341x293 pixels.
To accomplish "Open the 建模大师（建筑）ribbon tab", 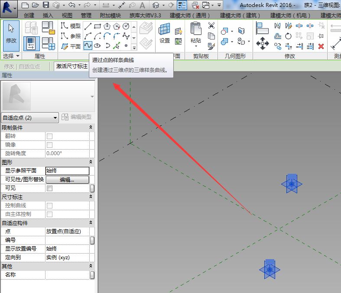I will (x=240, y=16).
